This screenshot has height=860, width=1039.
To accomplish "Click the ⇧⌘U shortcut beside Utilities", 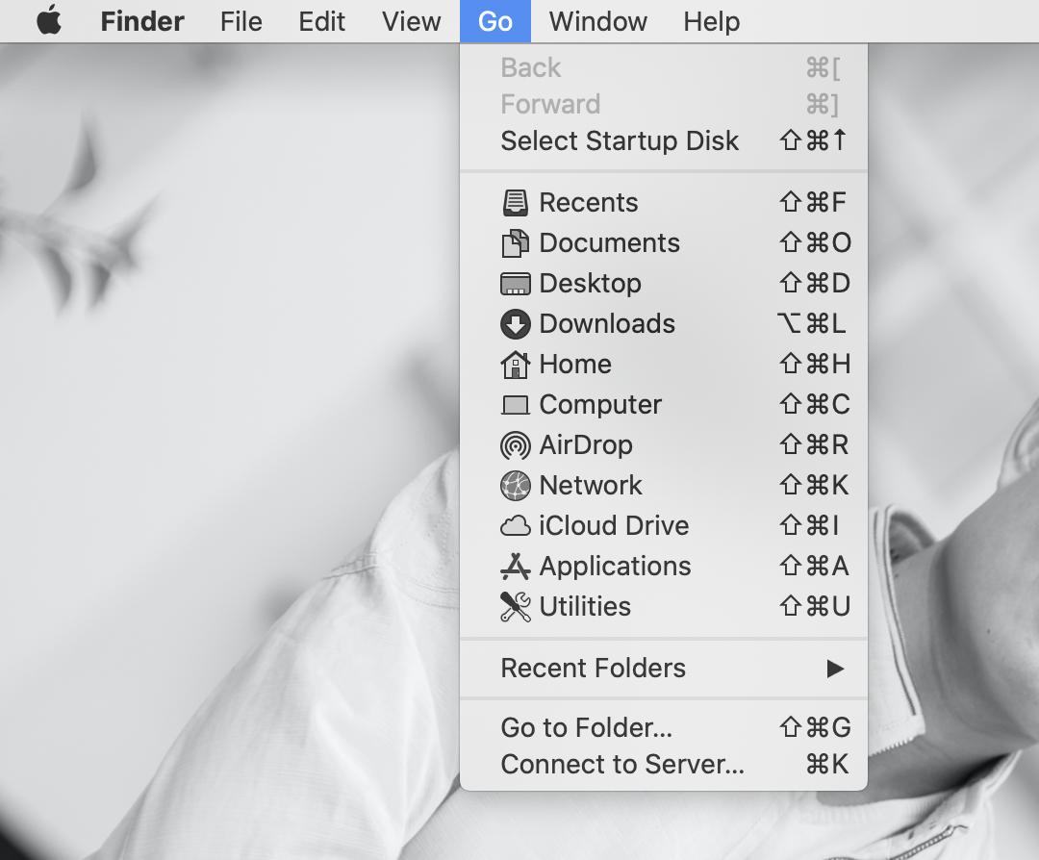I will click(815, 607).
